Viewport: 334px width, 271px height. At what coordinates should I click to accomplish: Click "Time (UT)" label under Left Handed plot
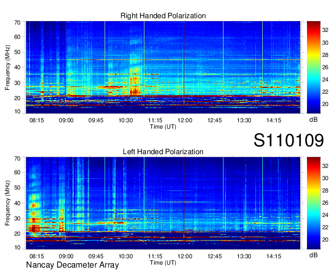(163, 263)
